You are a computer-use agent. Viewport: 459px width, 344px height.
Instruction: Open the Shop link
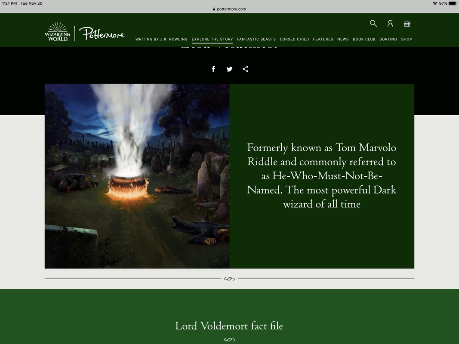point(407,39)
